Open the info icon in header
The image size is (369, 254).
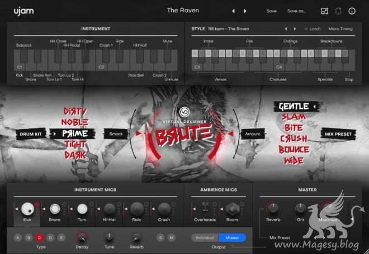[352, 11]
